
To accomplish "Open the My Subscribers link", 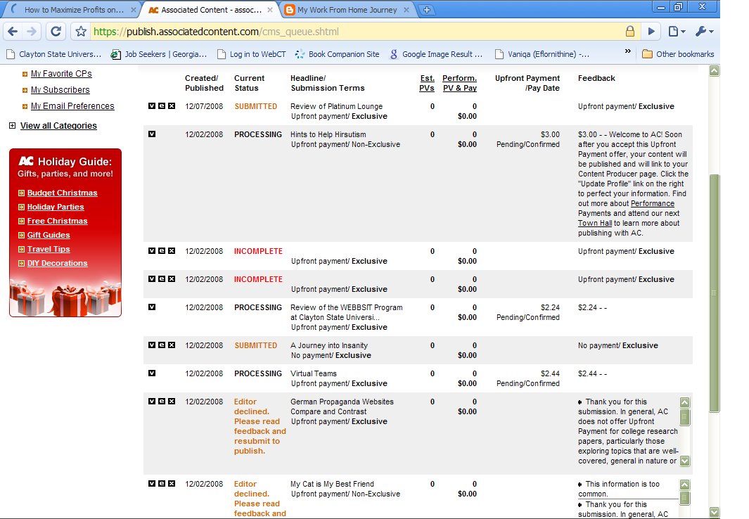I will click(x=60, y=90).
